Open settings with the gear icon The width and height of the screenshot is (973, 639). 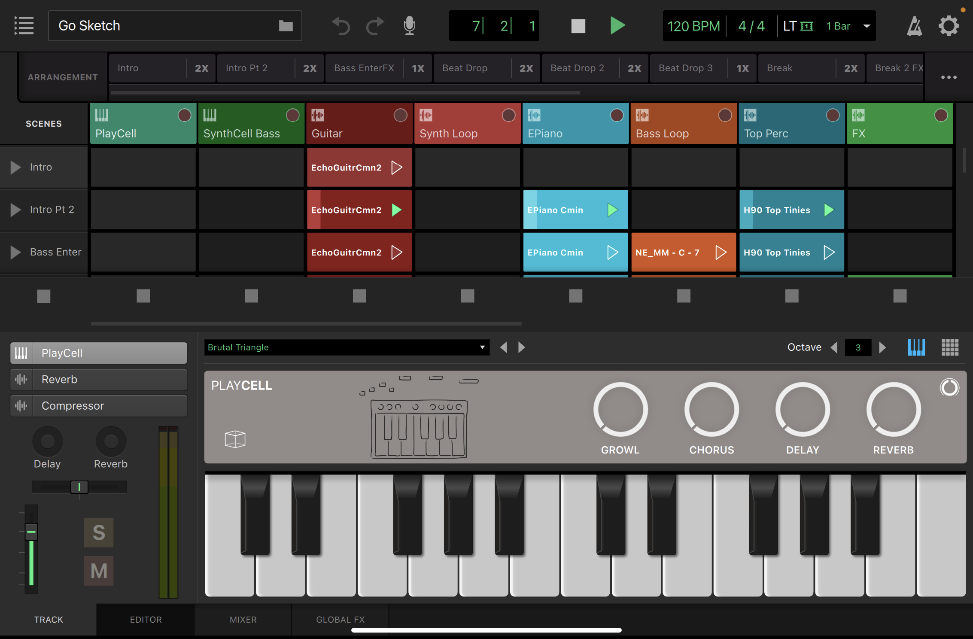point(949,26)
